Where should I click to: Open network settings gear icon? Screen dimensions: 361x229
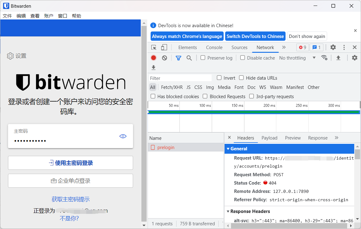pos(355,58)
